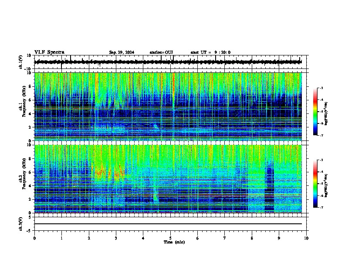Click the ch.1 colorbar log(PSD) unit label
Image resolution: width=345 pixels, height=267 pixels.
[326, 114]
